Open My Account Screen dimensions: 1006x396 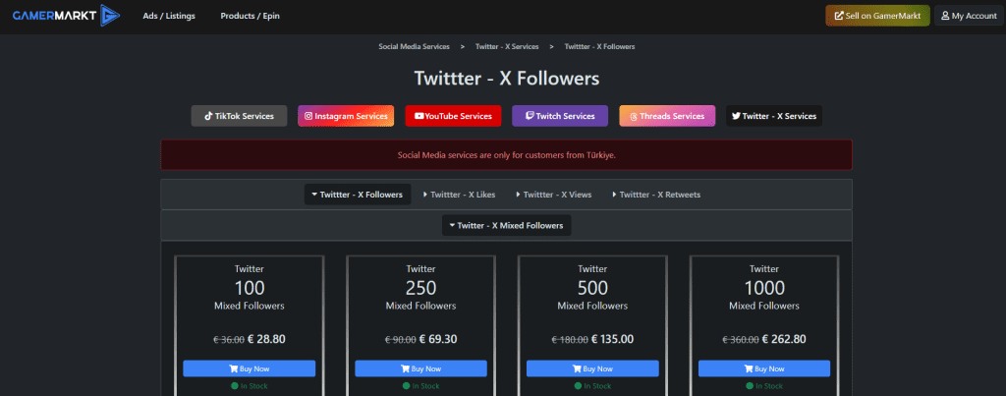pyautogui.click(x=969, y=16)
